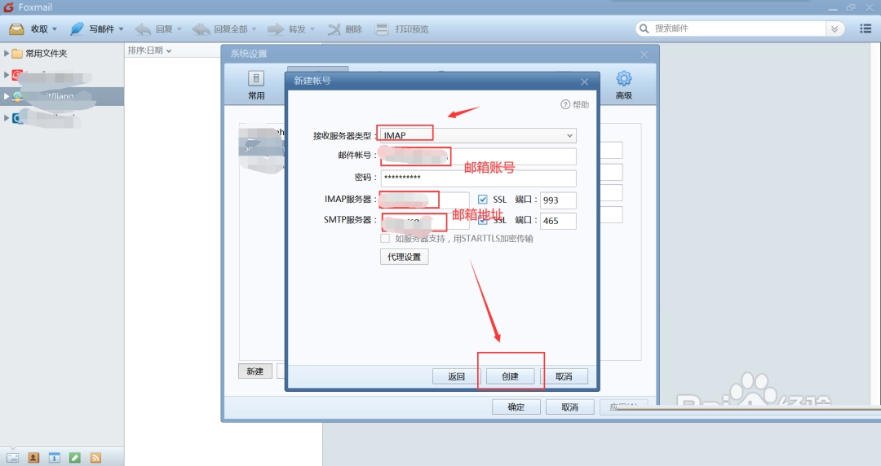Image resolution: width=881 pixels, height=466 pixels.
Task: Switch to the 高级 advanced settings tab
Action: (624, 86)
